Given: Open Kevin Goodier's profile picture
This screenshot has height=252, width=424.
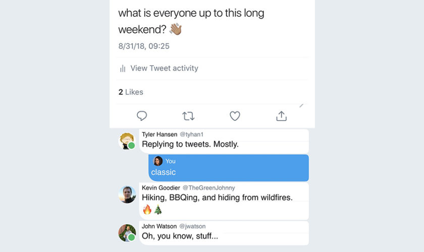Looking at the screenshot, I should tap(127, 194).
